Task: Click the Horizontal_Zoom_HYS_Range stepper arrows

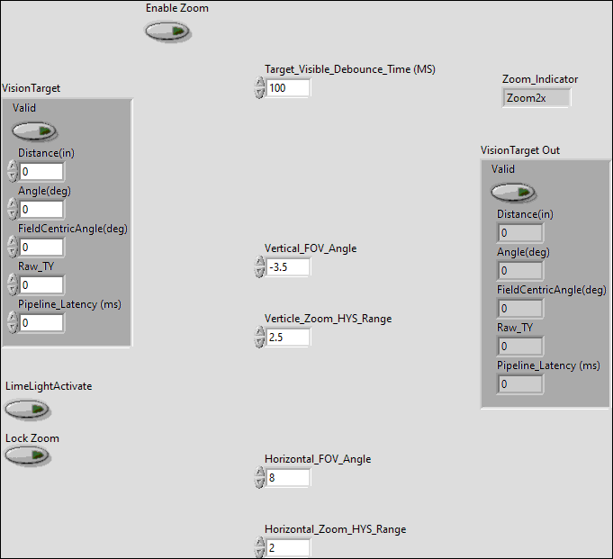Action: [260, 548]
